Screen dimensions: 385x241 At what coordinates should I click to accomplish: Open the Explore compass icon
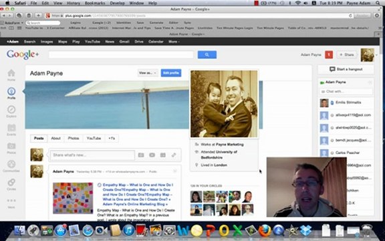tap(11, 109)
